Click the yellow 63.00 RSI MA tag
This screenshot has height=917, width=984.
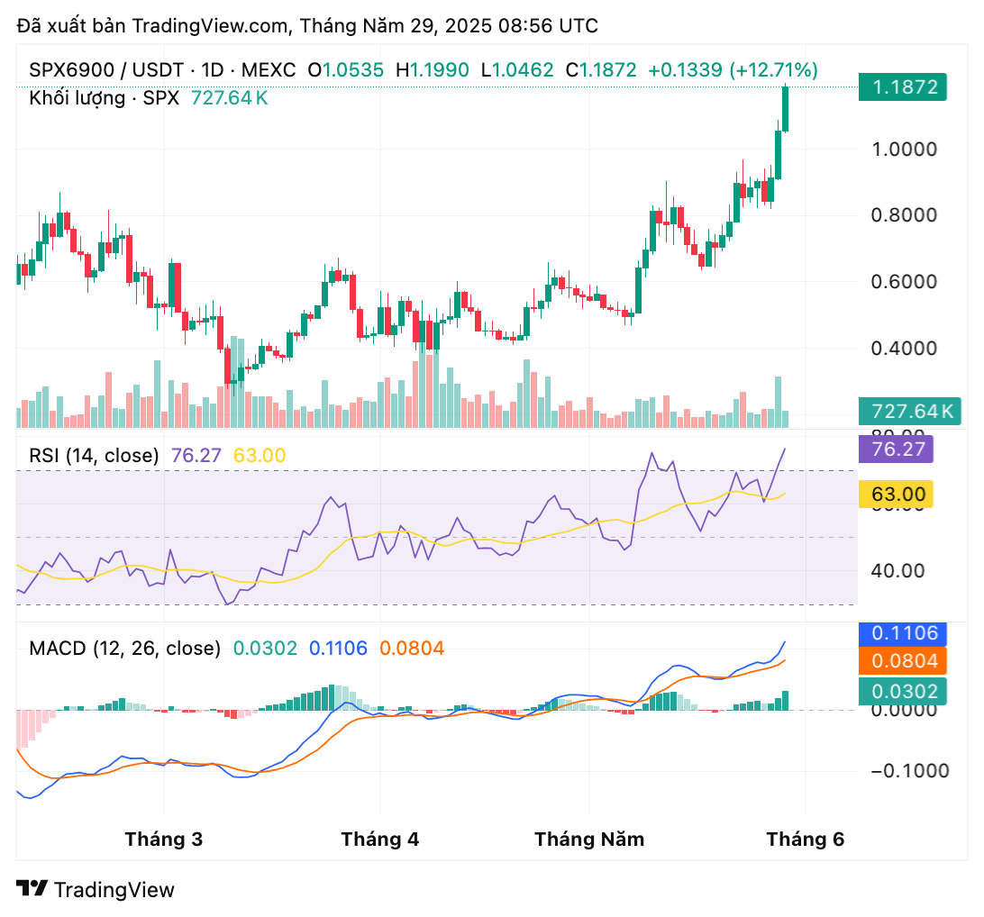(x=897, y=494)
